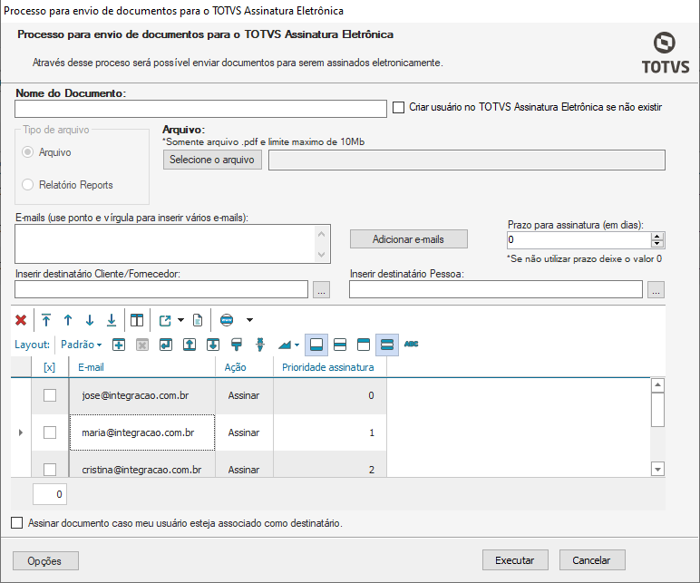This screenshot has height=583, width=700.
Task: Click the maria@integracao.com.br email cell
Action: click(x=142, y=432)
